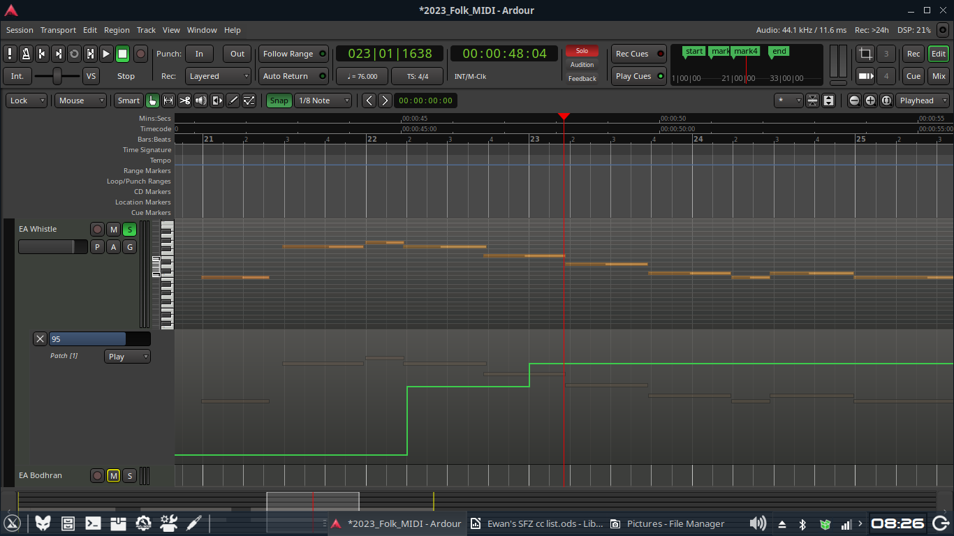954x536 pixels.
Task: Select the Cut scissors tool
Action: (184, 100)
